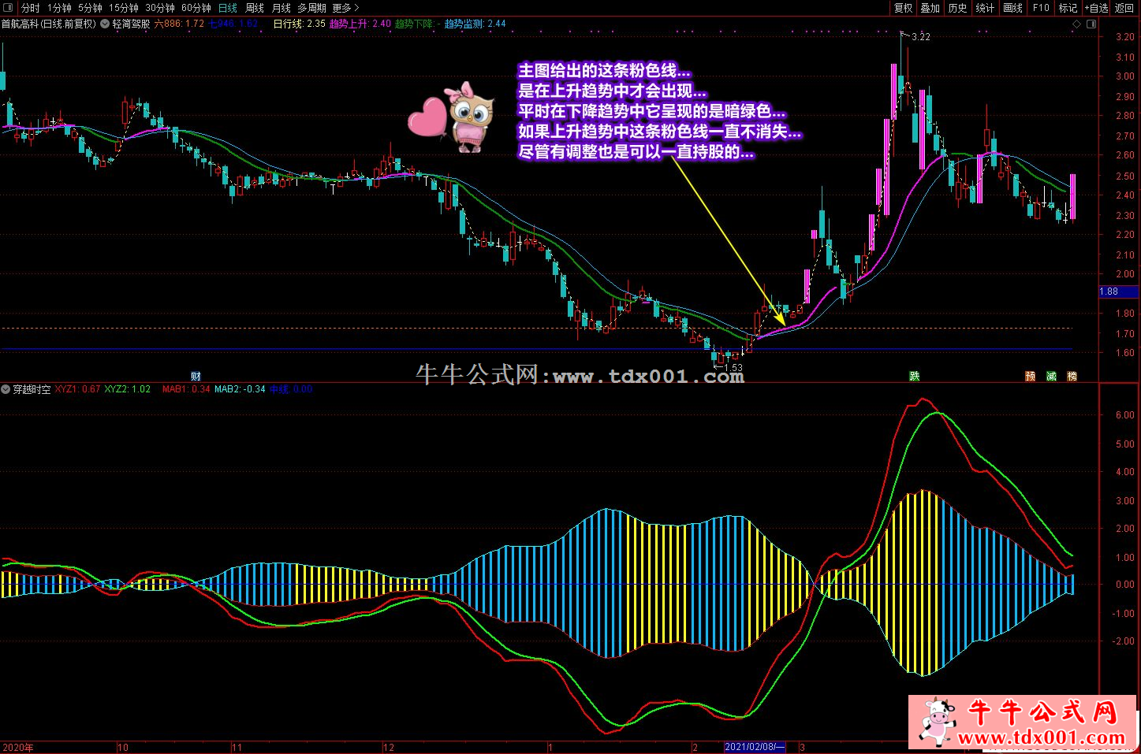Open the 历史 history button
The height and width of the screenshot is (754, 1141).
coord(957,8)
